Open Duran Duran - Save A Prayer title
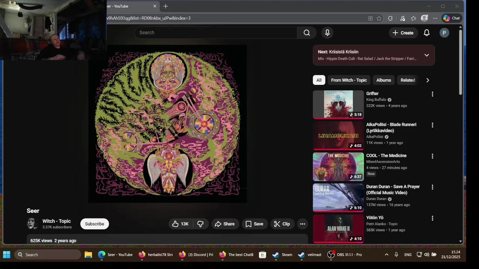The width and height of the screenshot is (479, 269). click(x=393, y=189)
